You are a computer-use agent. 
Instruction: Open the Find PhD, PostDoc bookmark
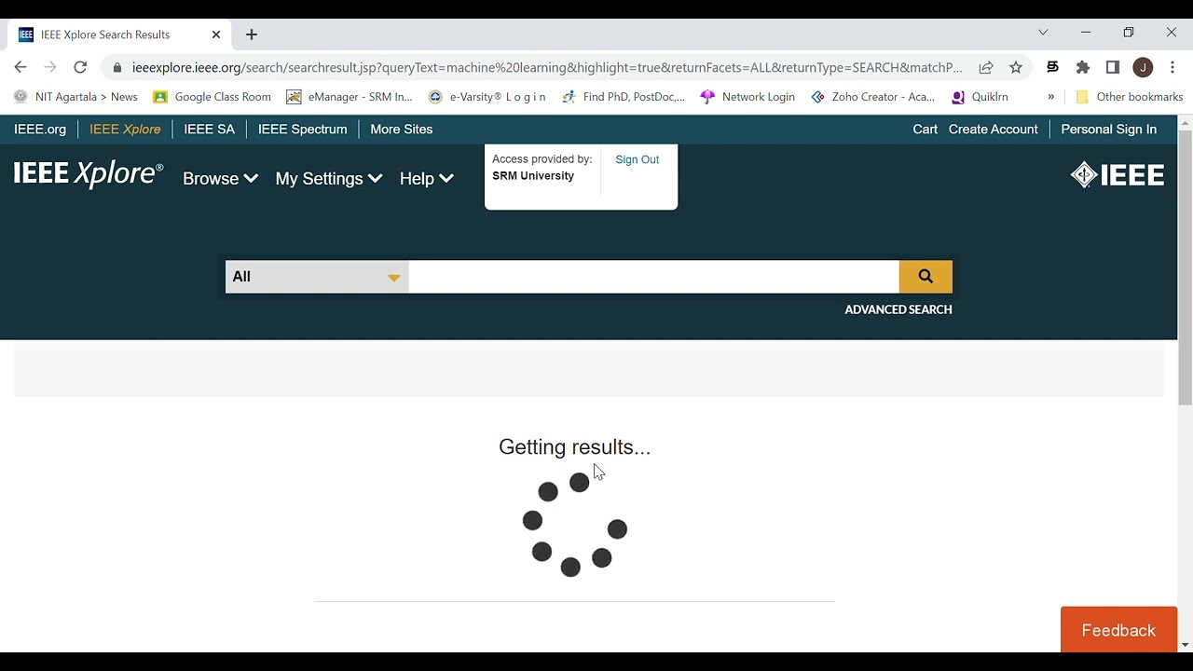tap(624, 97)
